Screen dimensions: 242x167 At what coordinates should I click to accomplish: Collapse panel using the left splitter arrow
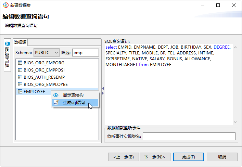pos(103,88)
